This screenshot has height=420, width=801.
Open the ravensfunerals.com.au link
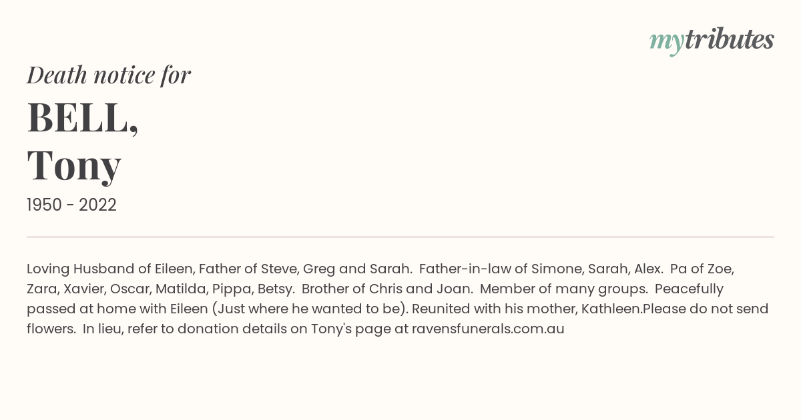click(x=488, y=329)
